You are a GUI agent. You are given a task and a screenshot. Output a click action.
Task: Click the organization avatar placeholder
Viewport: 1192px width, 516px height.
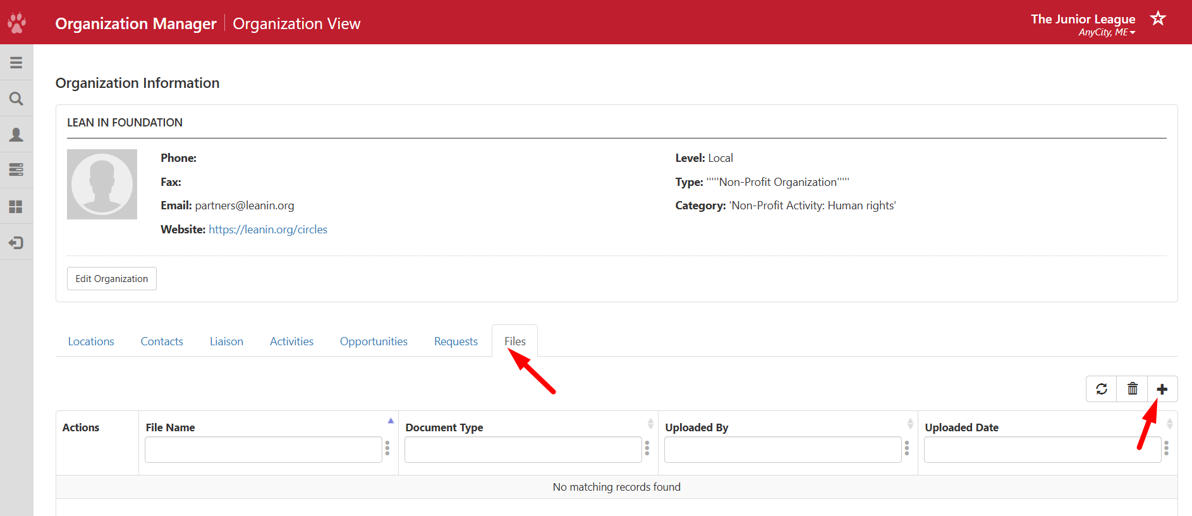tap(102, 184)
